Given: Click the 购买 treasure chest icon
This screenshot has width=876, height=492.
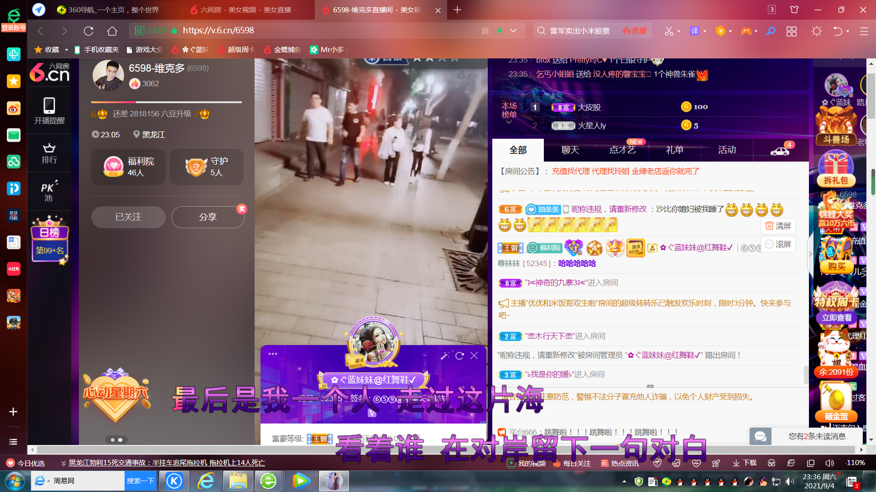Looking at the screenshot, I should [836, 255].
